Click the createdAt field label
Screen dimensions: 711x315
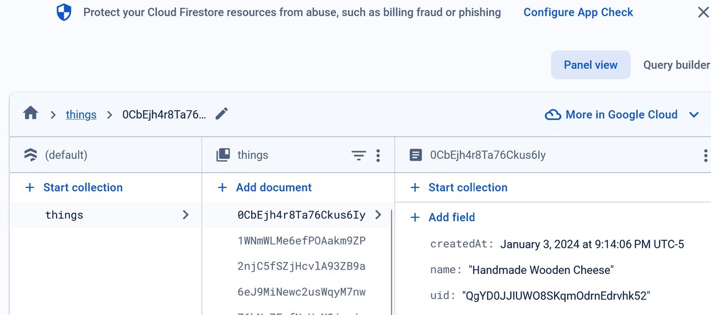(462, 244)
